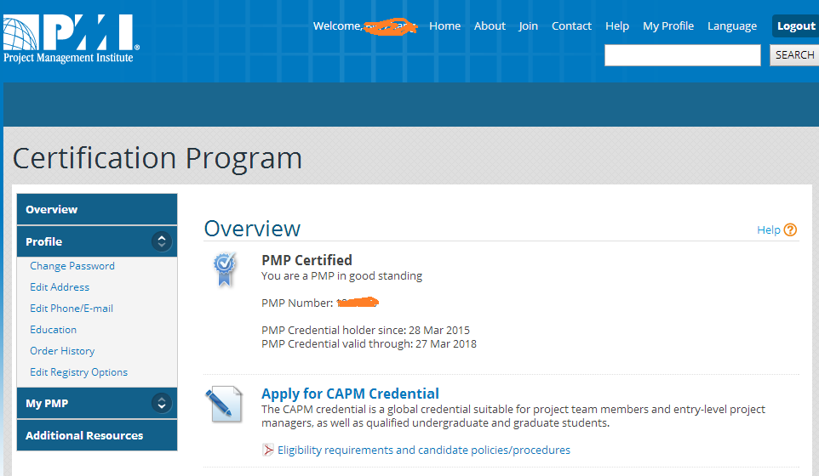
Task: Open My Profile in top navigation
Action: point(668,26)
